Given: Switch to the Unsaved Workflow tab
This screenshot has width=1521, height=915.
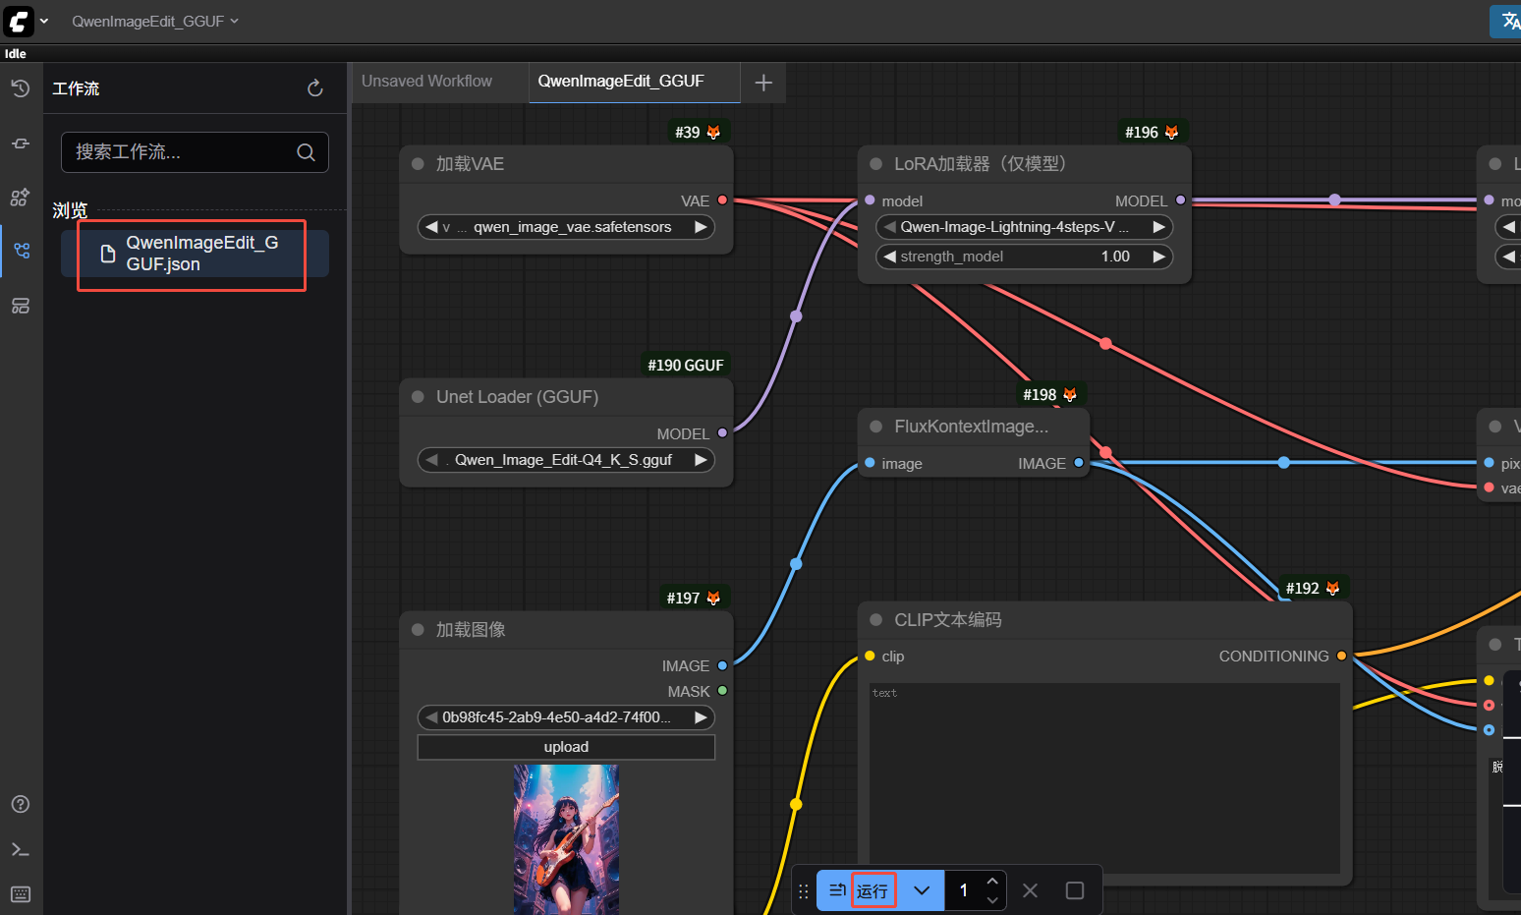Looking at the screenshot, I should pos(426,82).
